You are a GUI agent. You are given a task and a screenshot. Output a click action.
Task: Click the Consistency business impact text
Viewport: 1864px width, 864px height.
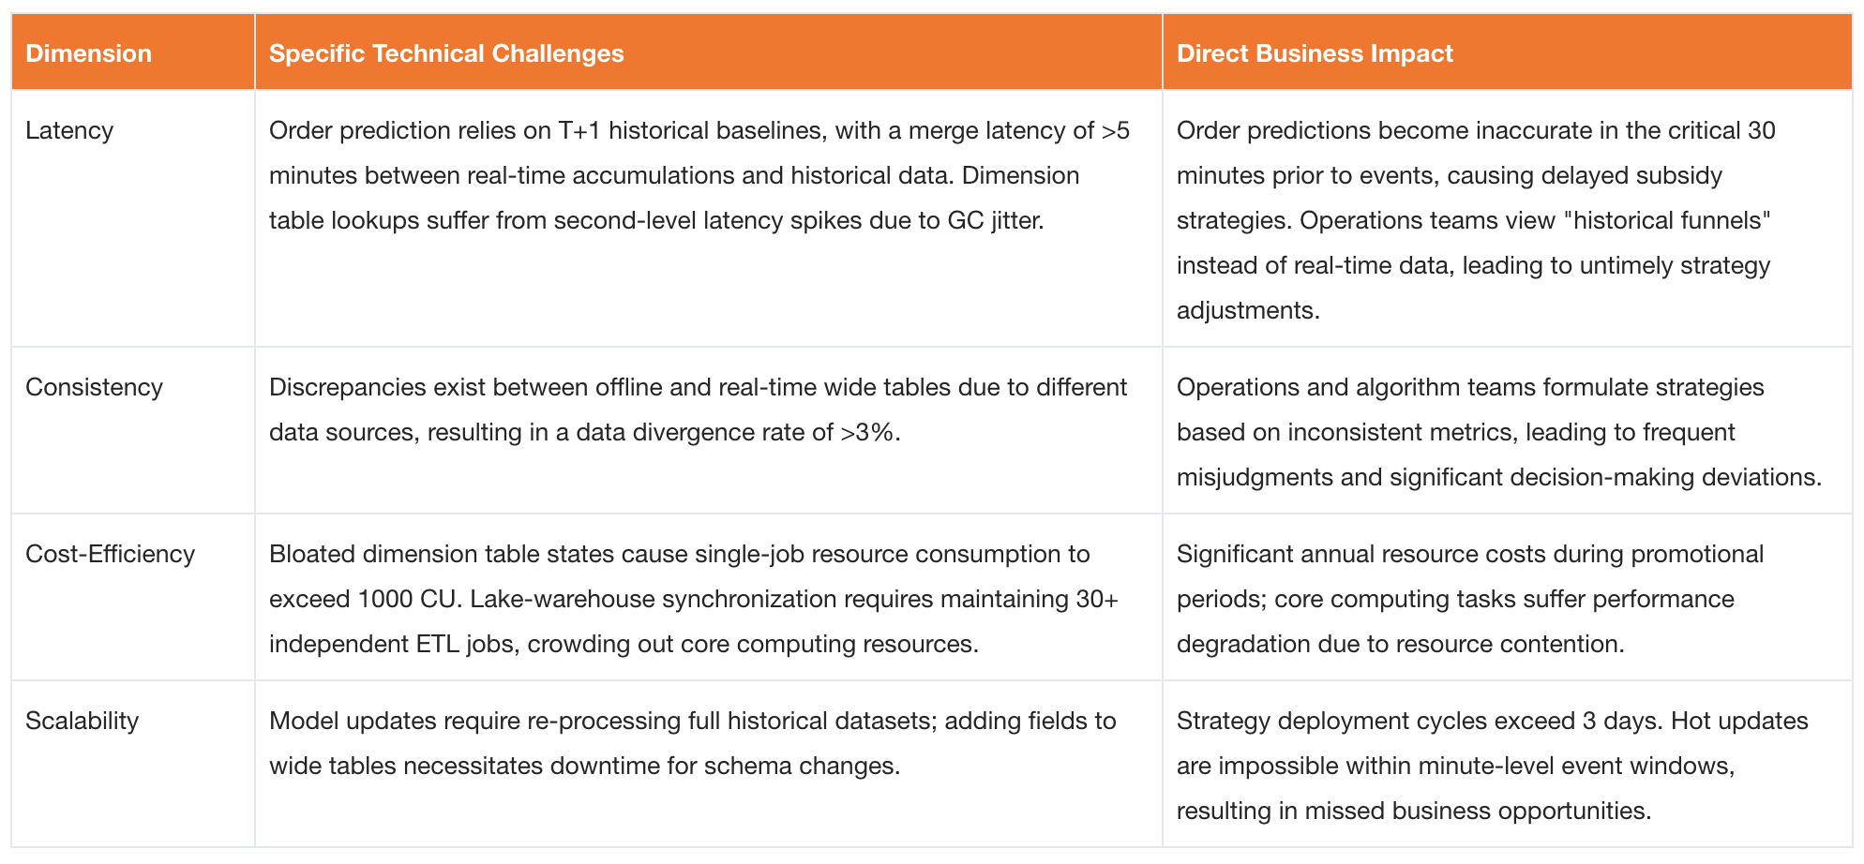[x=1498, y=432]
